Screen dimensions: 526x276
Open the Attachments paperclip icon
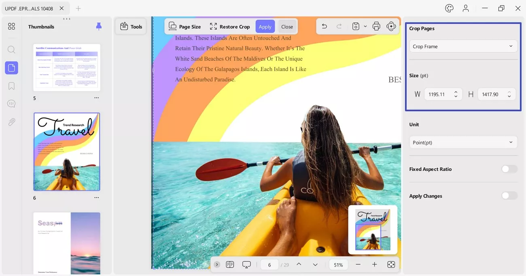coord(11,122)
